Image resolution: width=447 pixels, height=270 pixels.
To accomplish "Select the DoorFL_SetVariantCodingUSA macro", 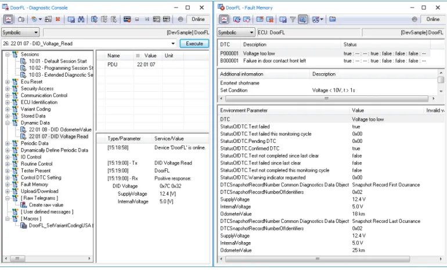I will (60, 225).
